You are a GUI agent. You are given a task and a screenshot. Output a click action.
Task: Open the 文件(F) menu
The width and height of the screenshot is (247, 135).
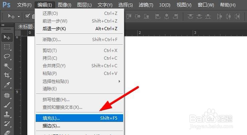[x=24, y=5]
